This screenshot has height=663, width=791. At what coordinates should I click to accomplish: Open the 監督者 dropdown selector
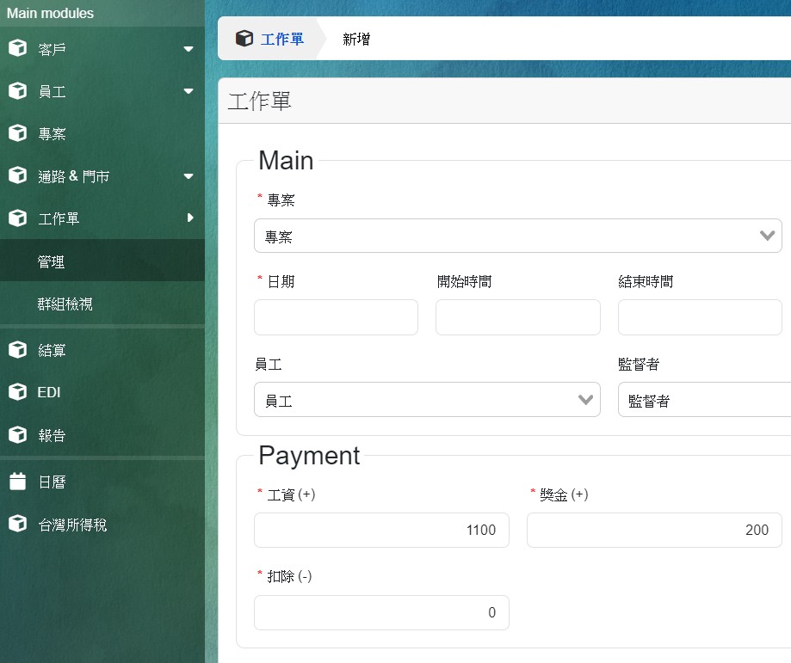(703, 400)
